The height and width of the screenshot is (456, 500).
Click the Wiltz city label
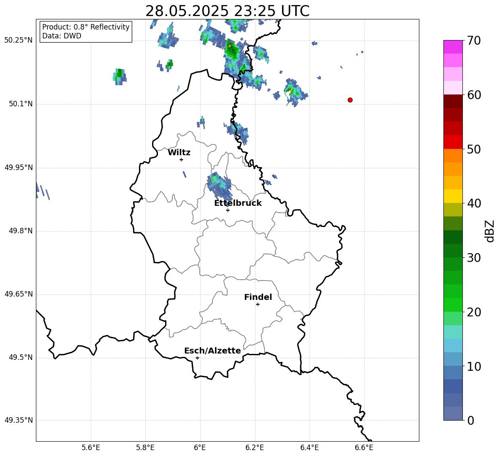coord(179,153)
